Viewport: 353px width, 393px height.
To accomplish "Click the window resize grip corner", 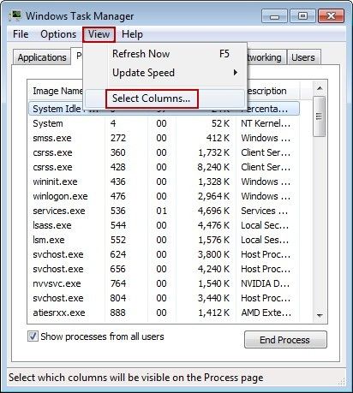I will click(x=342, y=381).
